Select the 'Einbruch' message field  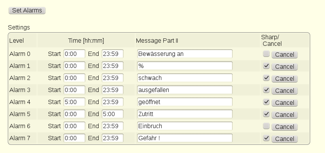(x=185, y=126)
